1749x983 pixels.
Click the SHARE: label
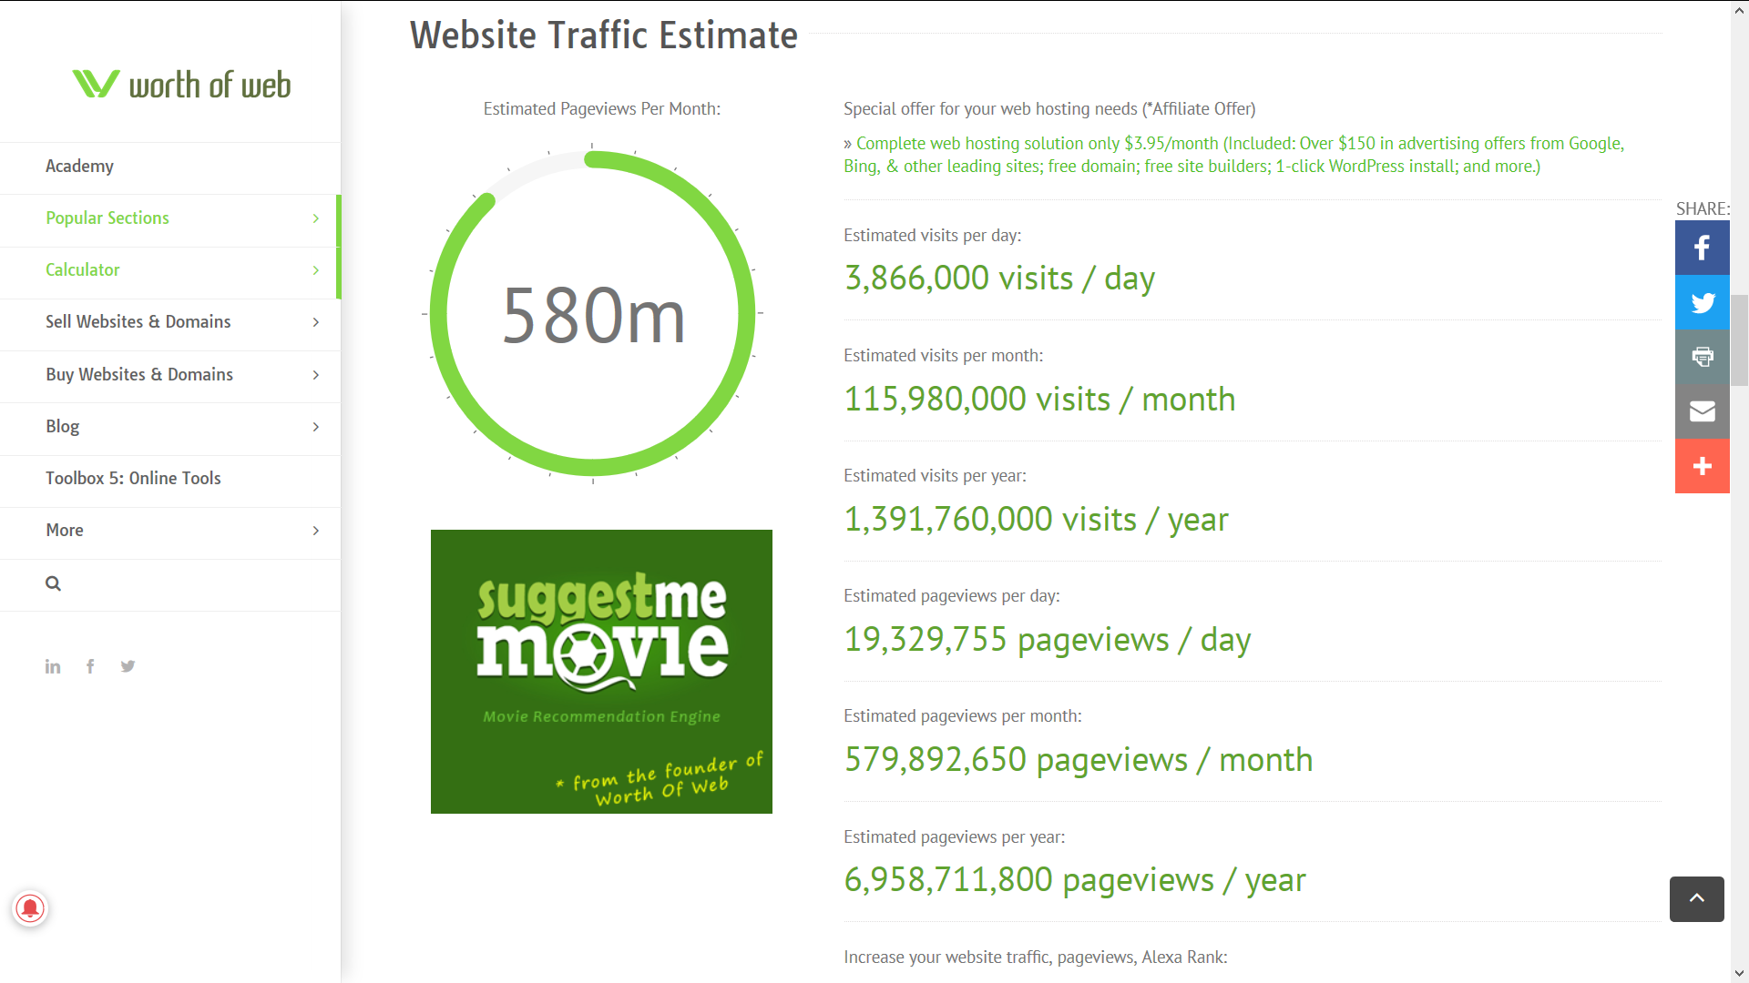(x=1703, y=209)
